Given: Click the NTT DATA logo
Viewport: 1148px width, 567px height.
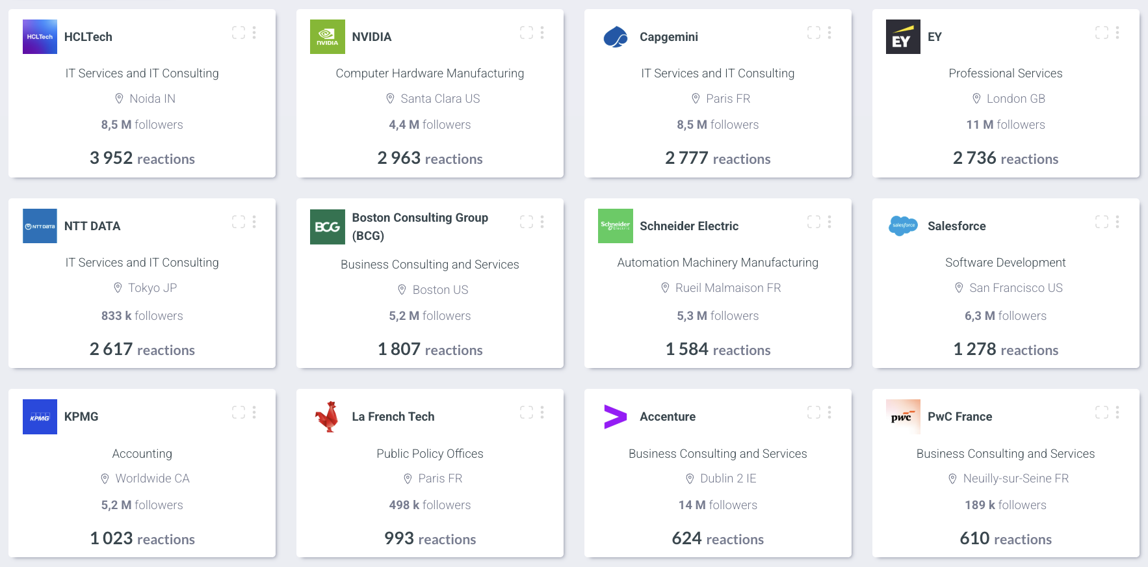Looking at the screenshot, I should tap(40, 226).
